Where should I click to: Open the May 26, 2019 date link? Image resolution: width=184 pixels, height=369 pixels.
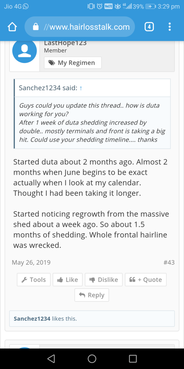[x=31, y=262]
